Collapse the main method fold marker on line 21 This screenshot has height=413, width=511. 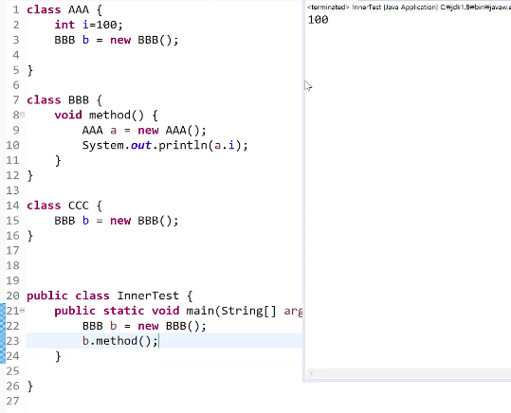pos(22,311)
